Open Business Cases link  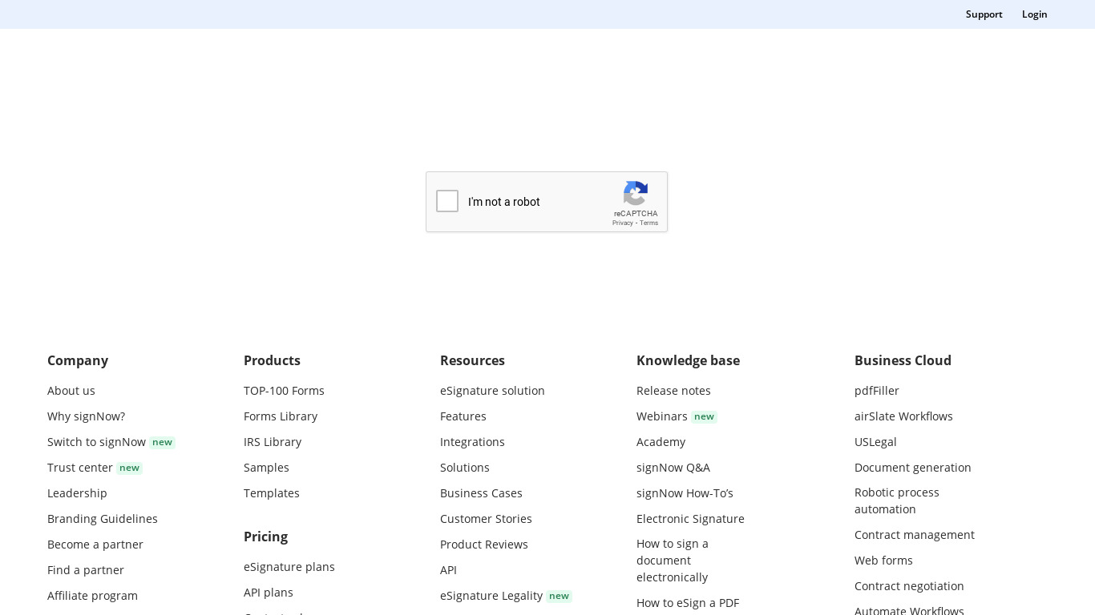click(481, 493)
